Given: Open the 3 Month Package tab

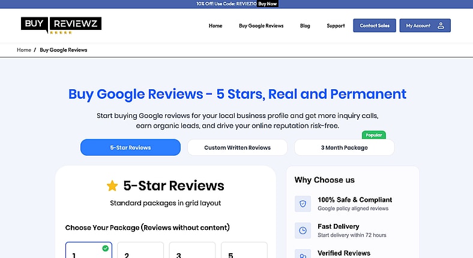Looking at the screenshot, I should (x=344, y=147).
